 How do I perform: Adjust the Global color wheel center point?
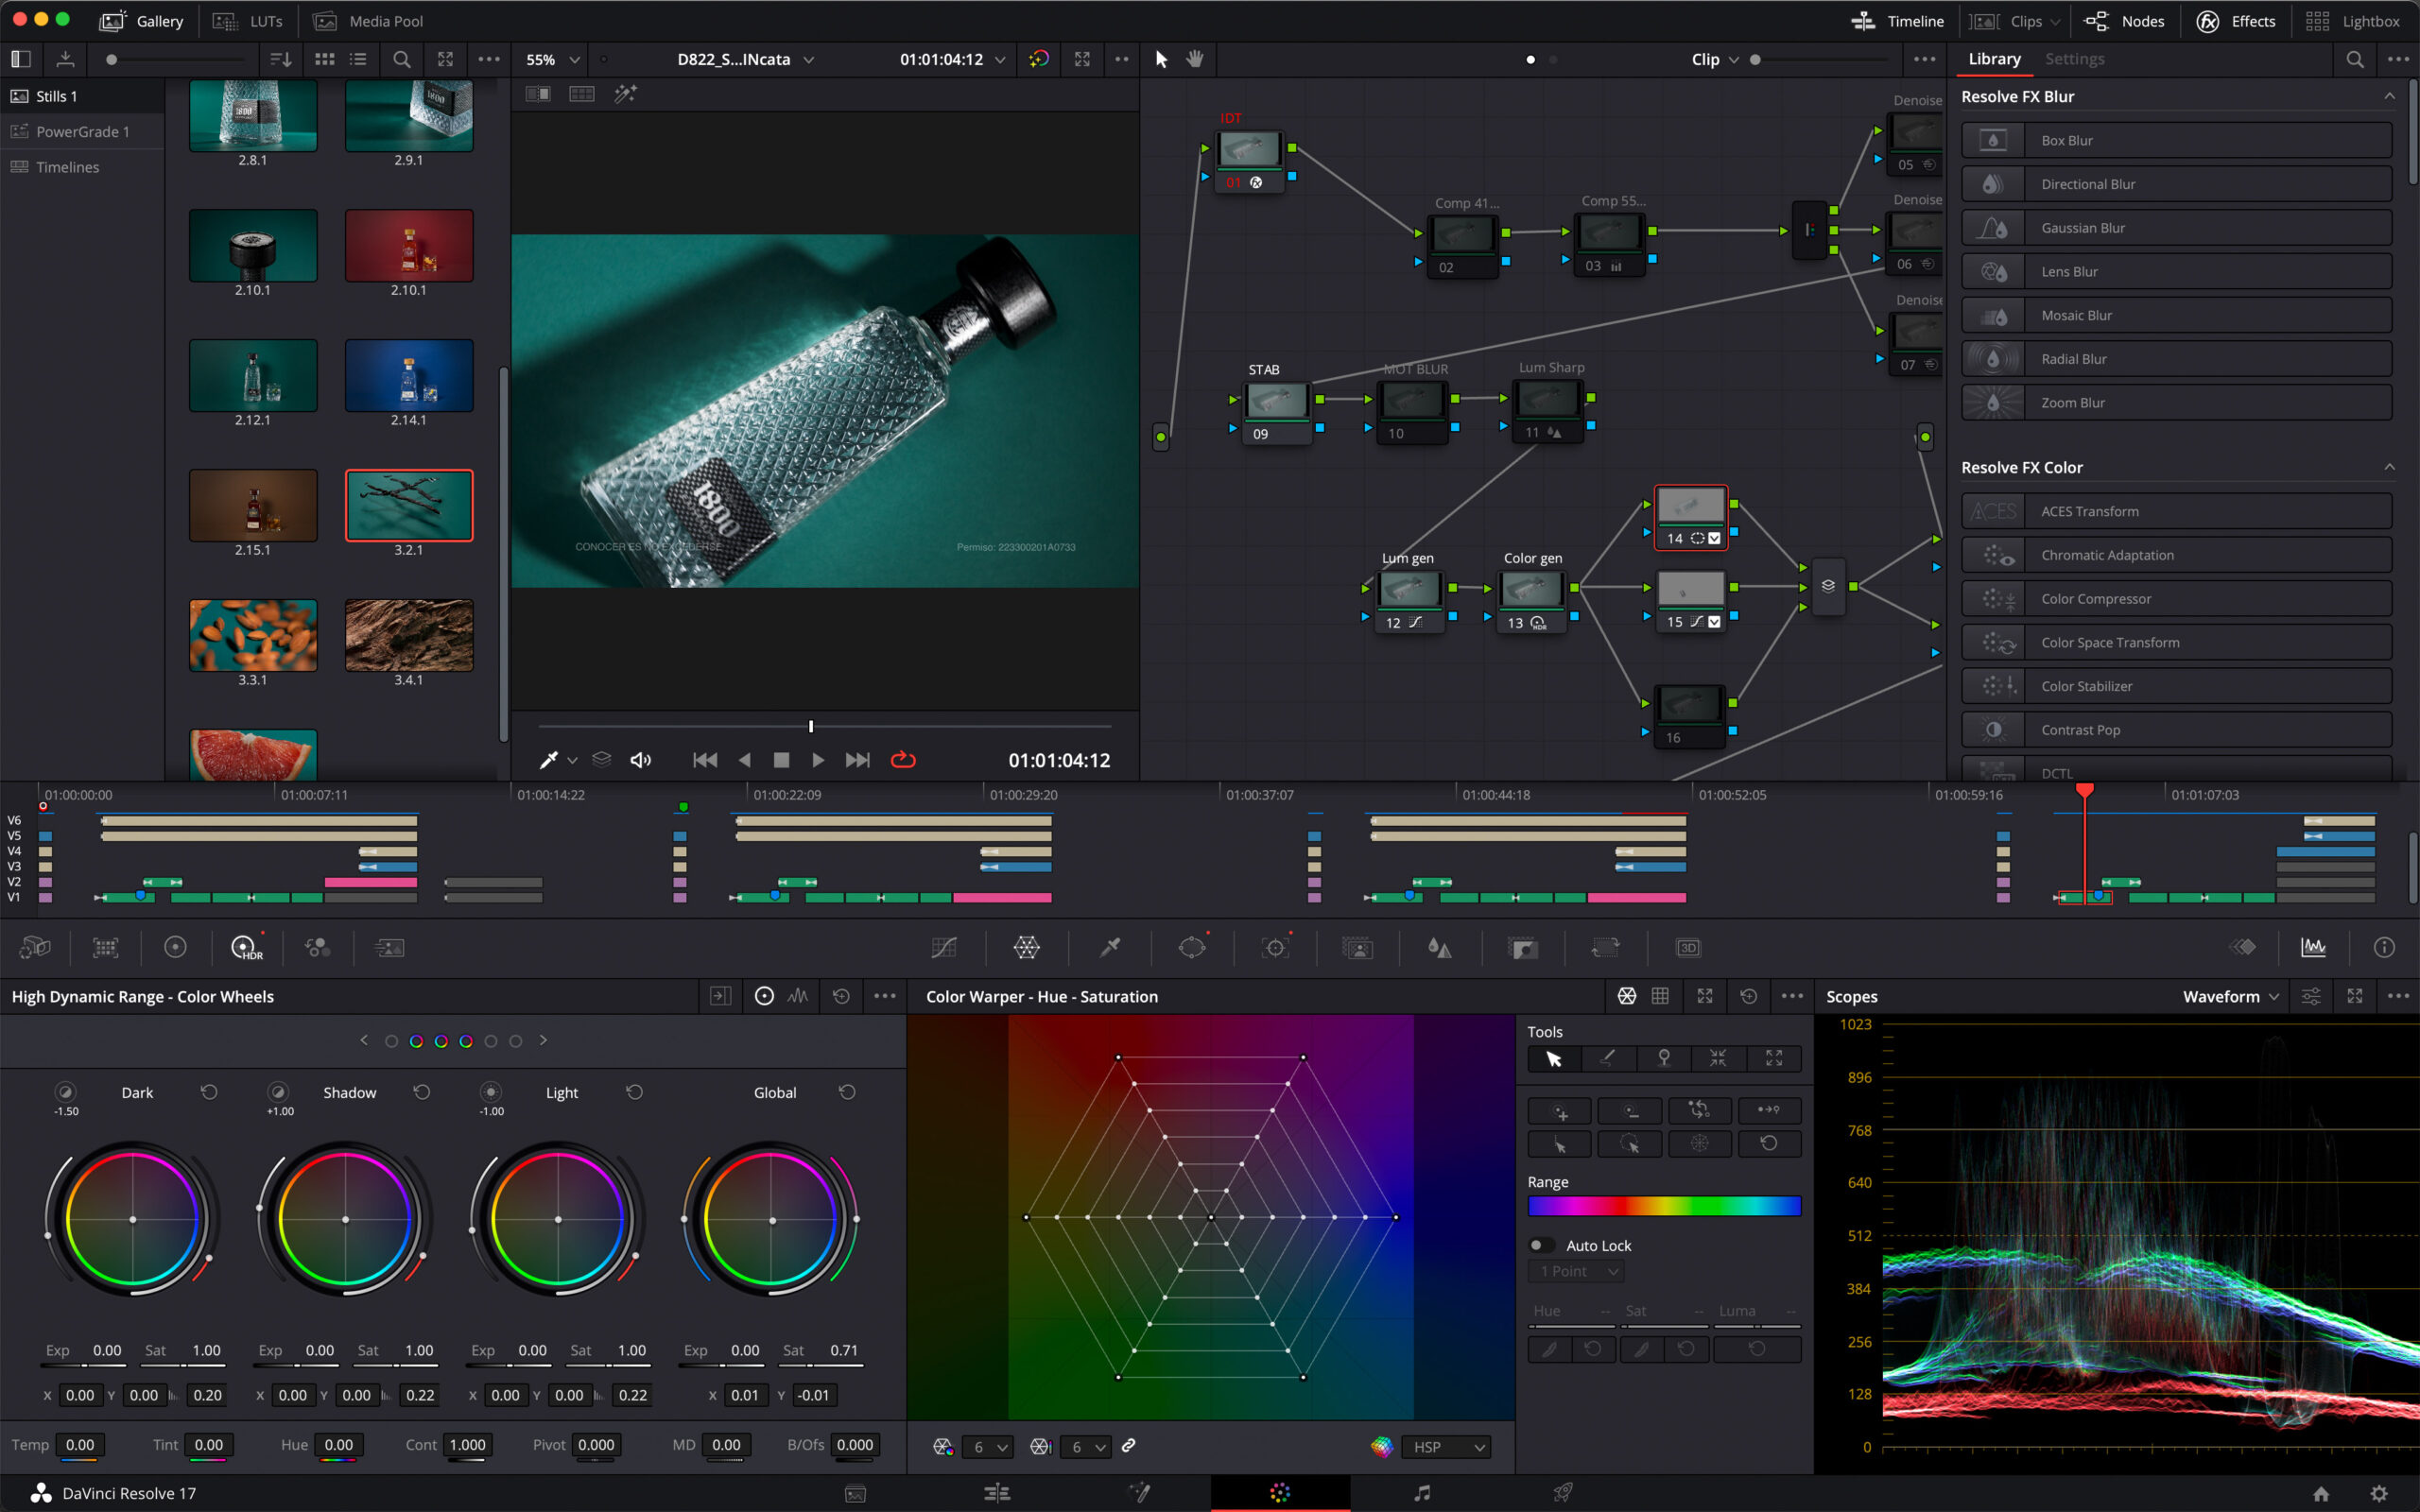coord(772,1220)
